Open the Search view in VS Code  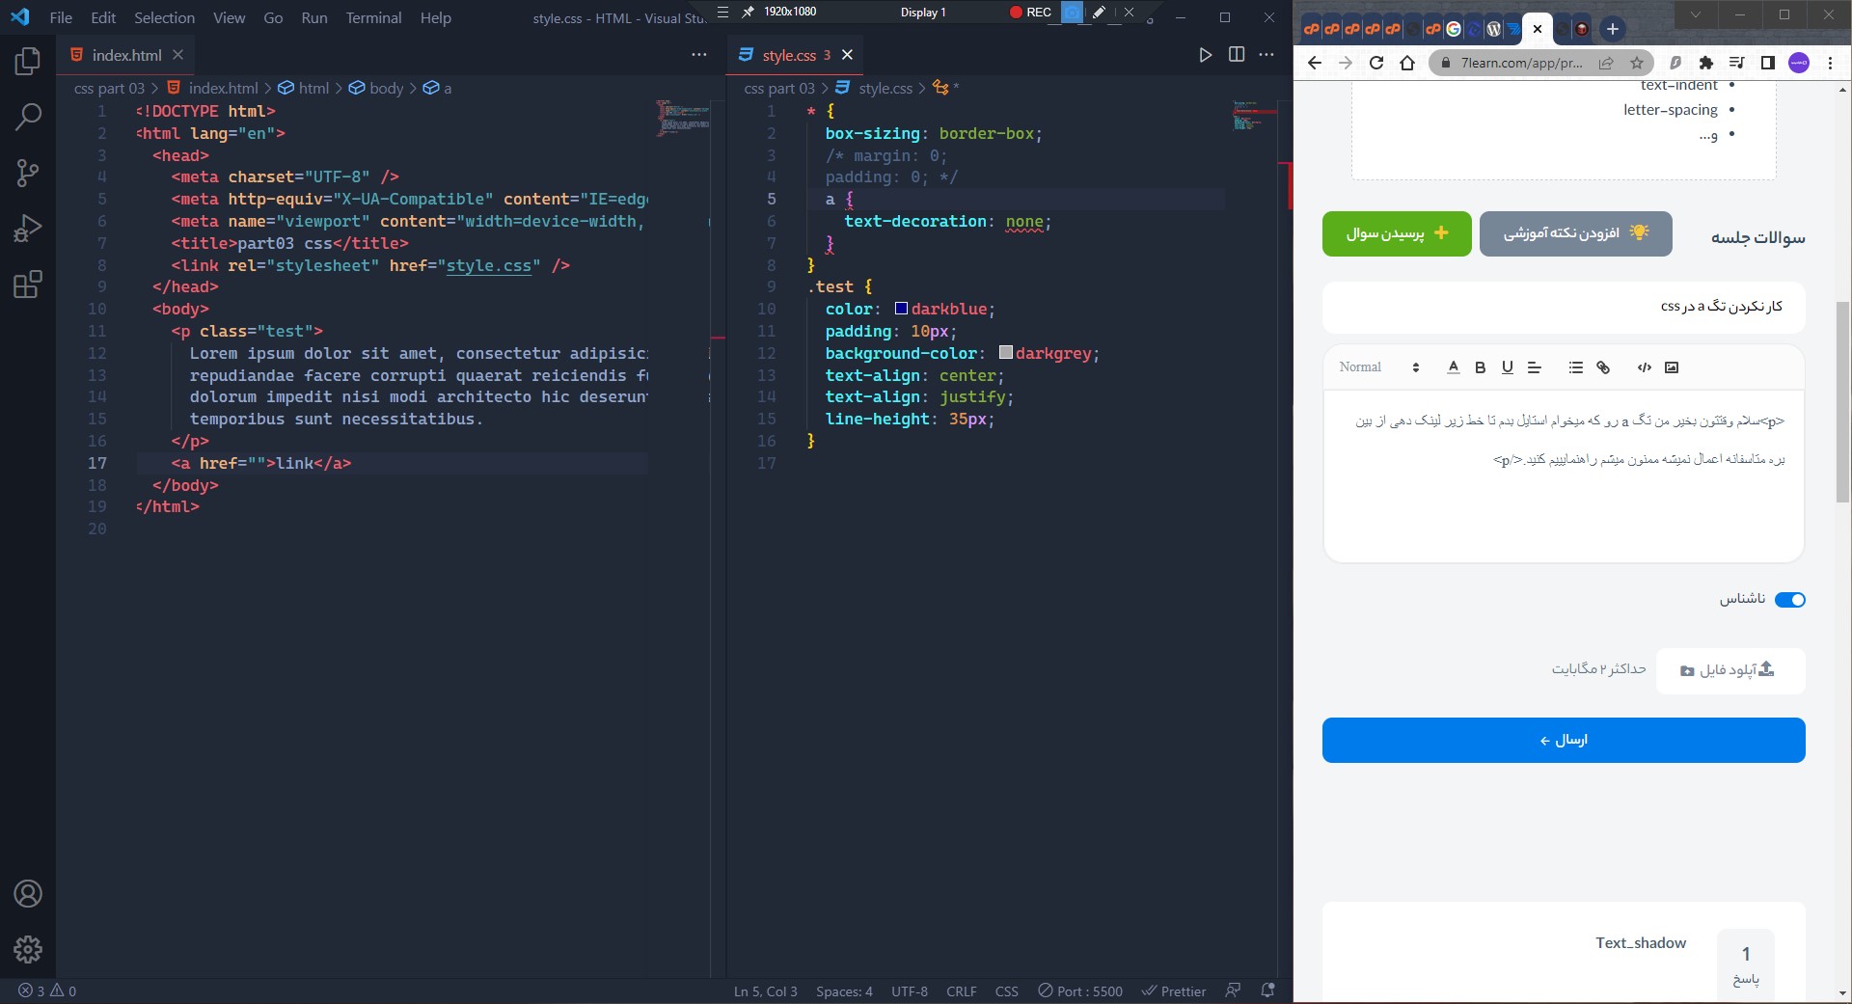(x=28, y=118)
